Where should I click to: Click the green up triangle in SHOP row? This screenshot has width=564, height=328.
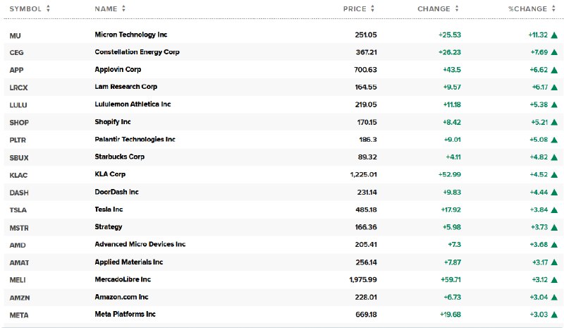pyautogui.click(x=554, y=123)
